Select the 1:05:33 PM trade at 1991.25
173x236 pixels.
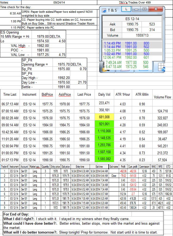coord(132,50)
